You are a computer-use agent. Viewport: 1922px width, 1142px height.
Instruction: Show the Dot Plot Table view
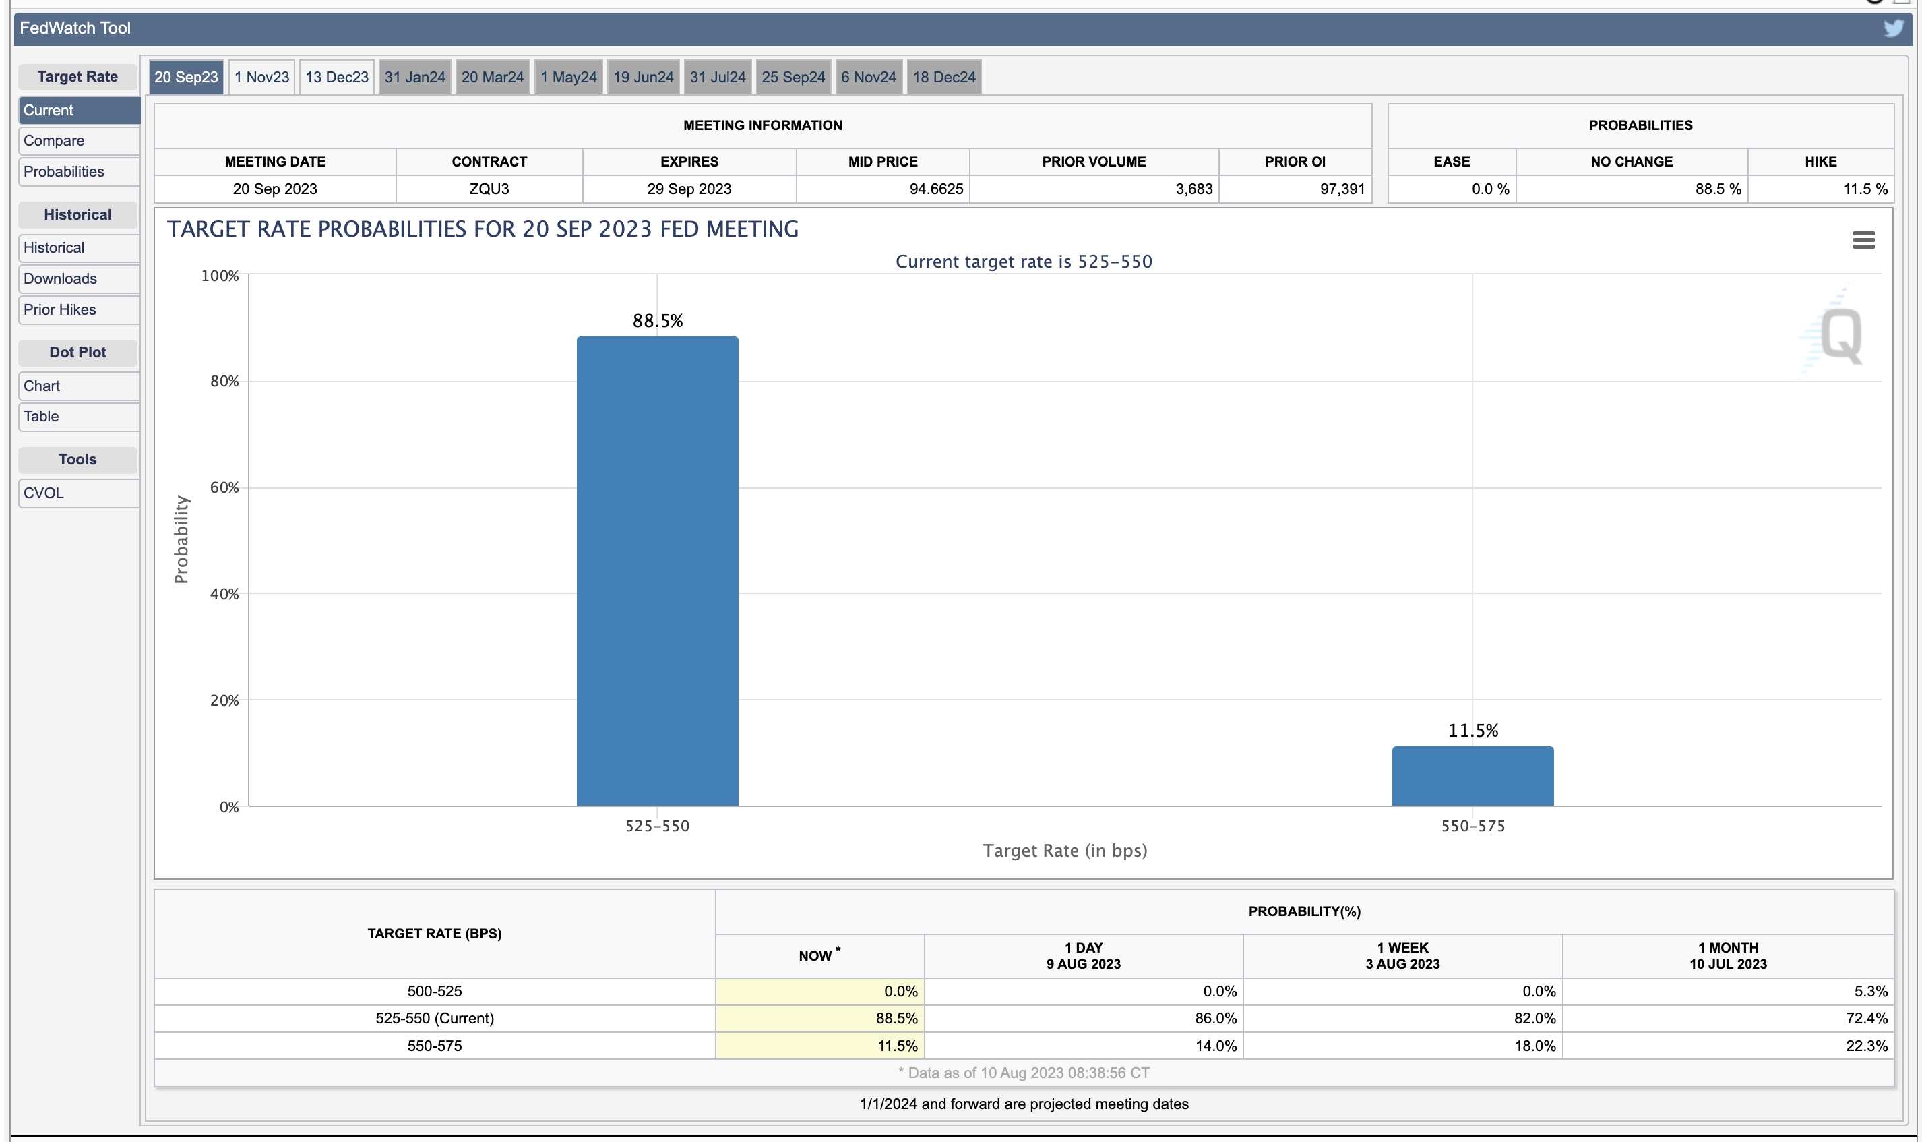click(78, 417)
